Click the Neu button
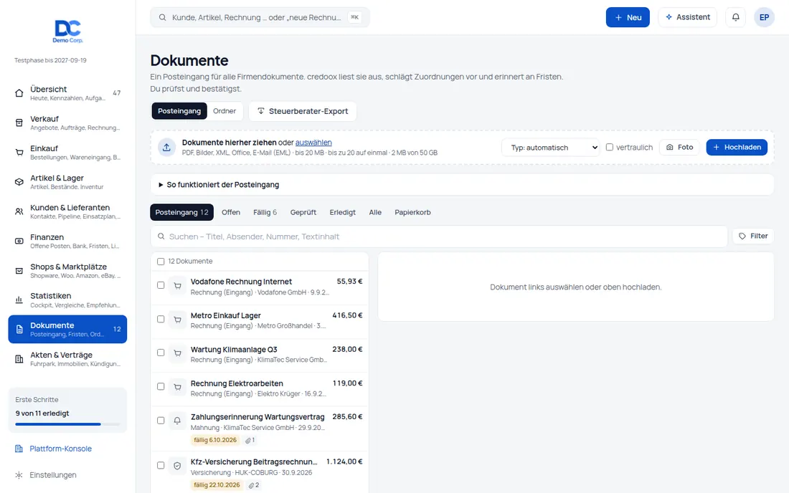This screenshot has width=789, height=493. (628, 17)
